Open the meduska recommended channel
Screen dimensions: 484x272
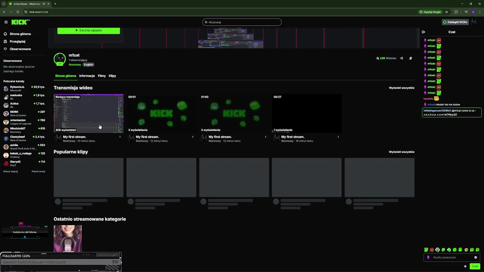click(x=24, y=97)
